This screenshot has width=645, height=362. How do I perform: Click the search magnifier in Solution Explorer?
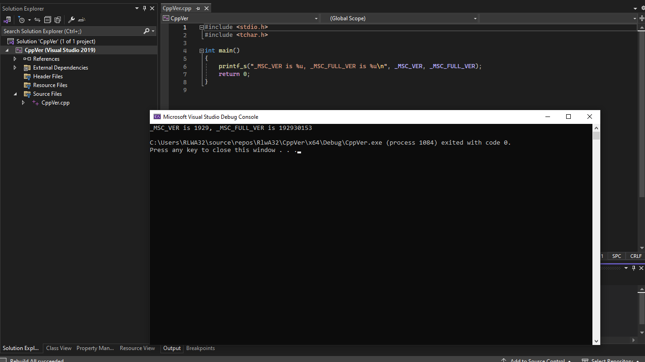point(146,31)
